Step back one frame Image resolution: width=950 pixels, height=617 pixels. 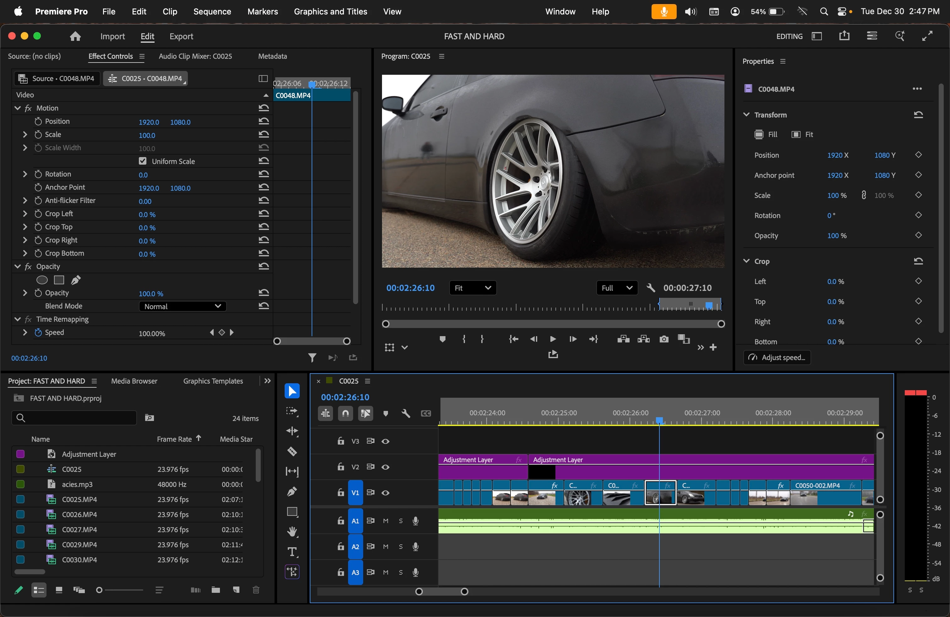click(x=533, y=339)
